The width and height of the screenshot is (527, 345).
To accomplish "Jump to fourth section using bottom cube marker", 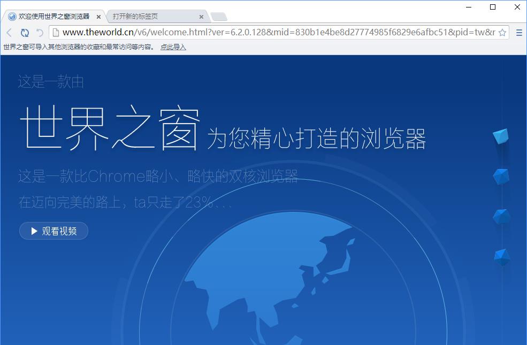I will coord(502,256).
